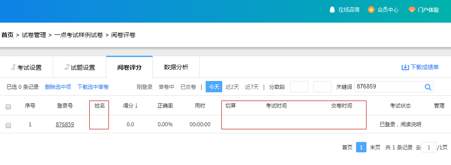The width and height of the screenshot is (451, 165).
Task: Click the 序号 column header
Action: 30,106
